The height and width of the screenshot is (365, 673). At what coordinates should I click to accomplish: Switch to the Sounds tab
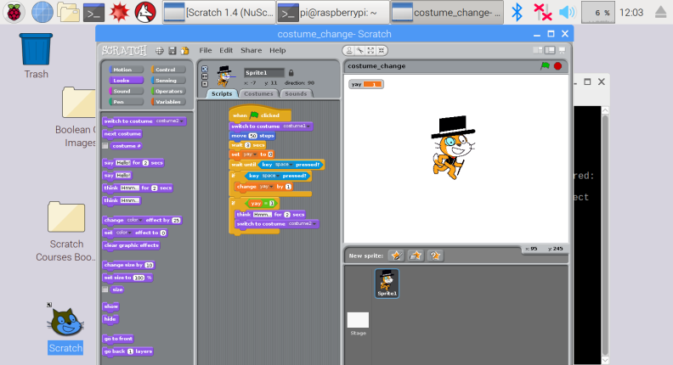[x=296, y=93]
